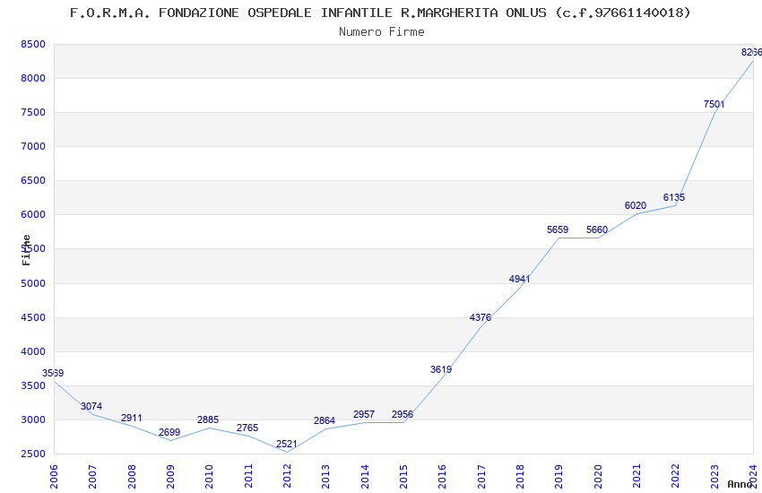Click the top data label for 2024

point(751,52)
